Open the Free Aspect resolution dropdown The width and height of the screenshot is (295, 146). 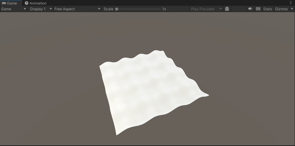click(x=77, y=9)
